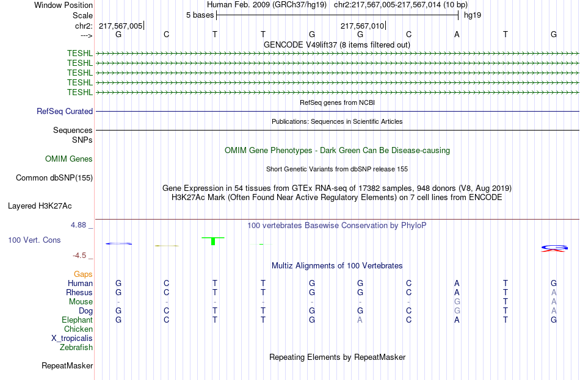This screenshot has height=380, width=580.
Task: Open the OMIM Gene Phenotypes track title
Action: tap(337, 151)
